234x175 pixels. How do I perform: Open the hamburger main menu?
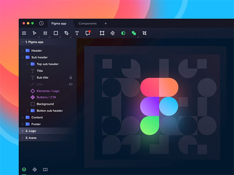pos(24,33)
